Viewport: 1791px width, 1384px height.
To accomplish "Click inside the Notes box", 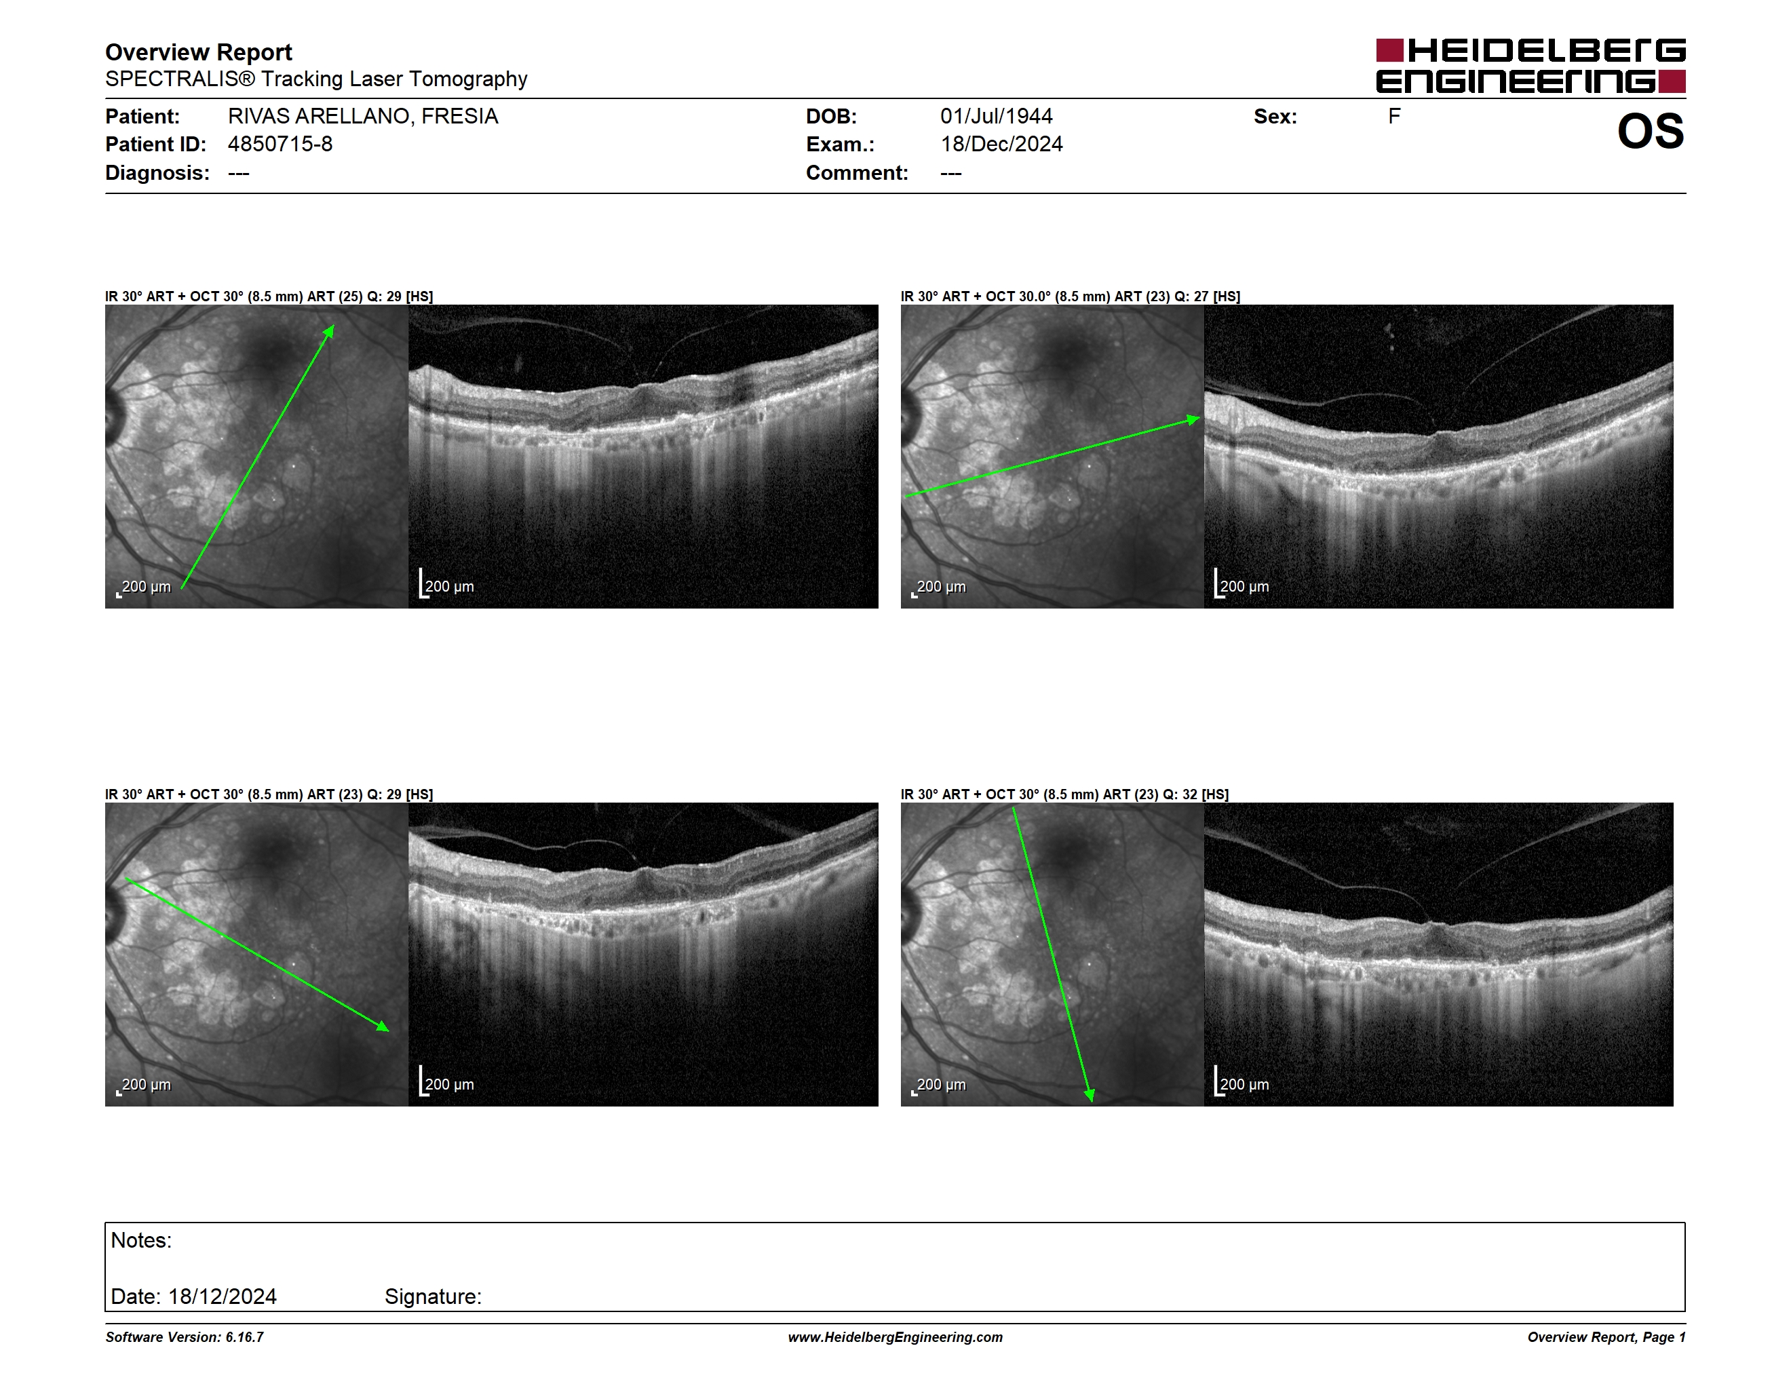I will (895, 1267).
